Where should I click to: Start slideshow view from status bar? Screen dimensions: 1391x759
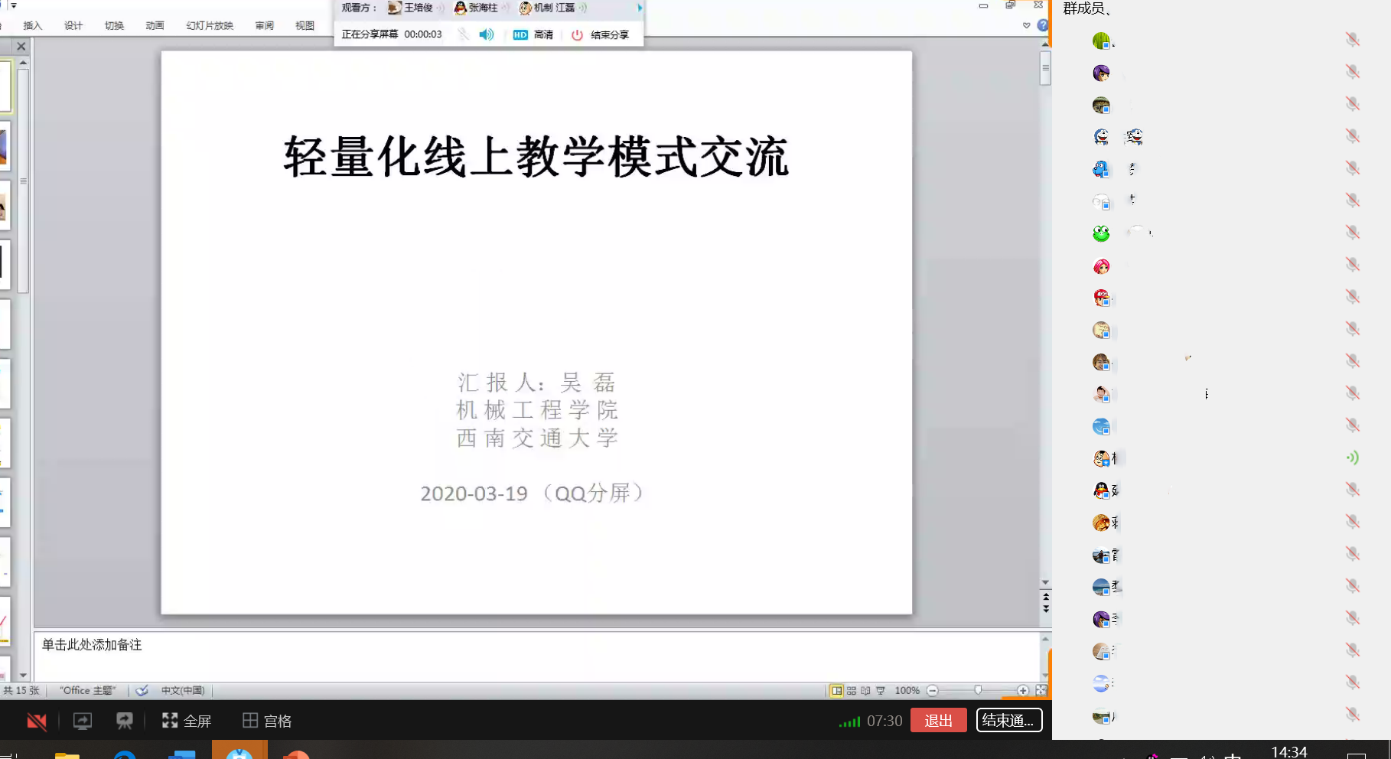[881, 690]
